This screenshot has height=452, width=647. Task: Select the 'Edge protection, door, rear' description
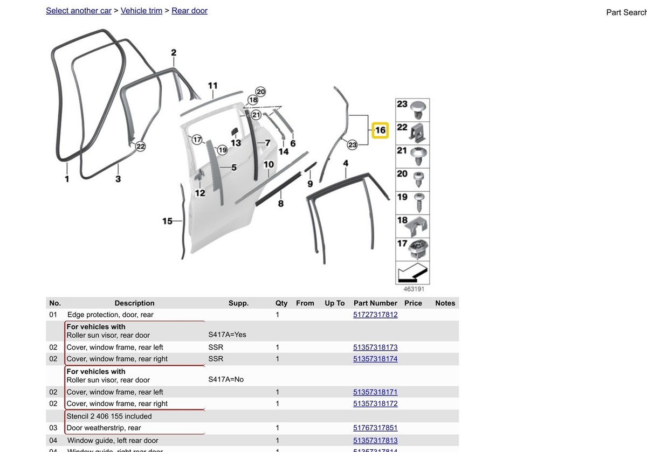[111, 315]
